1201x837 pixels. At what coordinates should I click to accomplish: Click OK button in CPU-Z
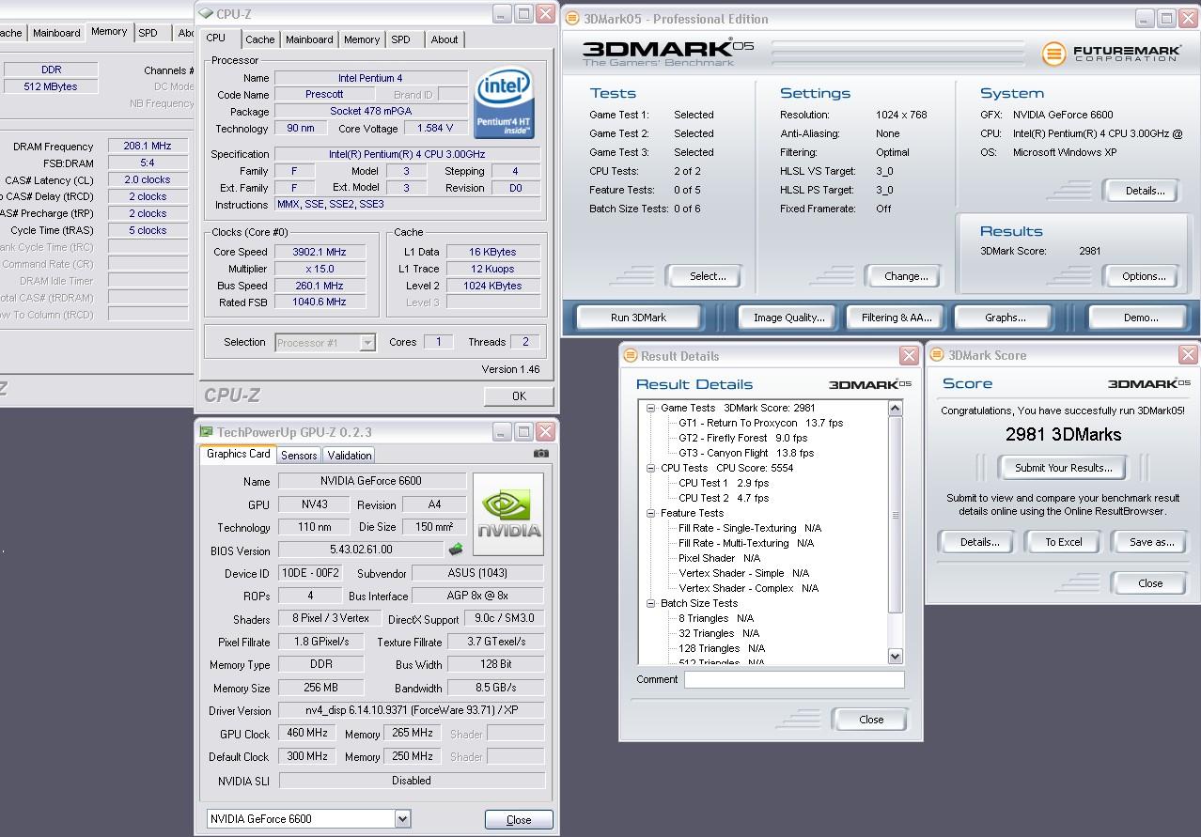[519, 396]
